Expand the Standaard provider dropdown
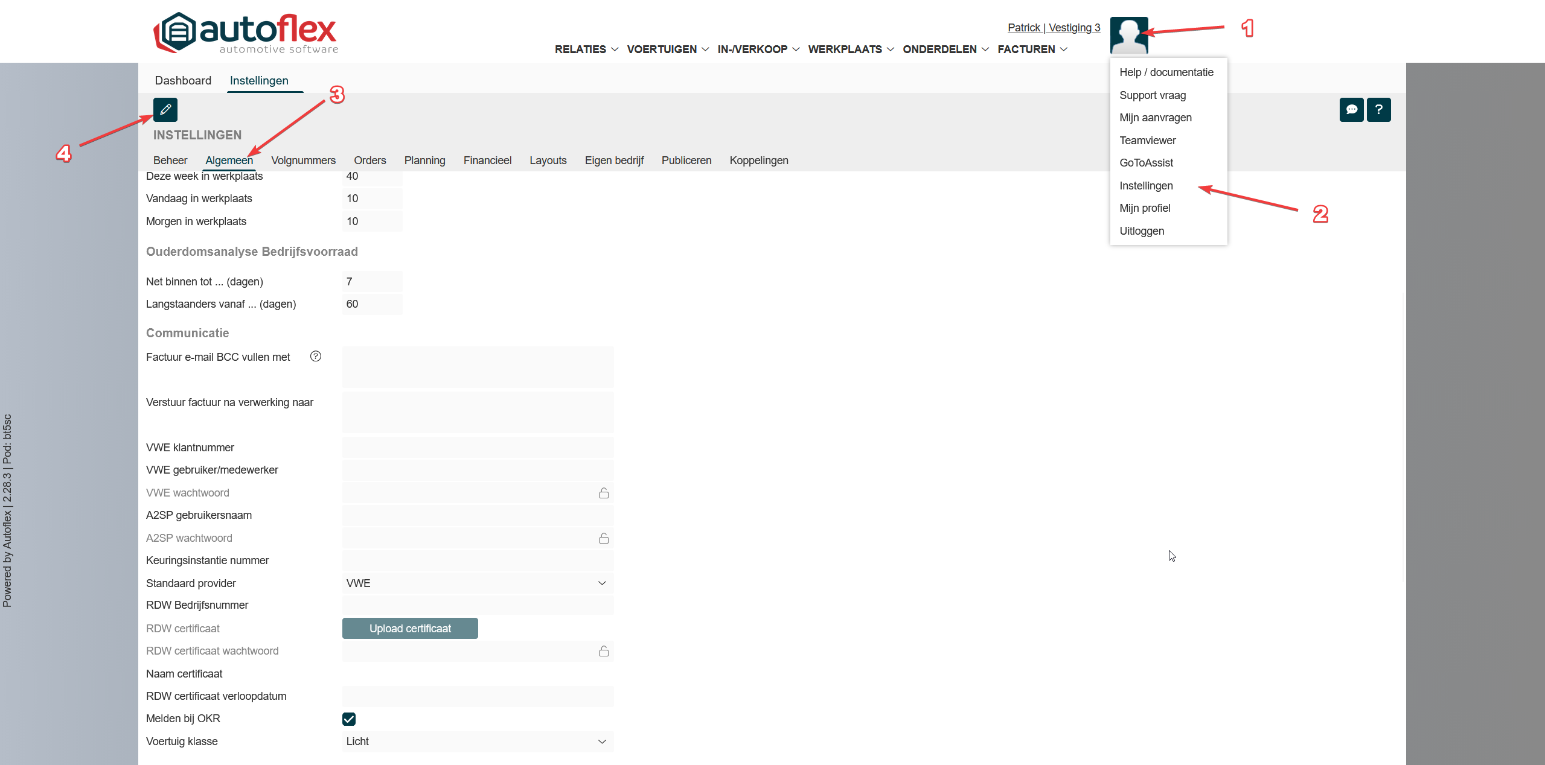The width and height of the screenshot is (1545, 765). tap(477, 583)
